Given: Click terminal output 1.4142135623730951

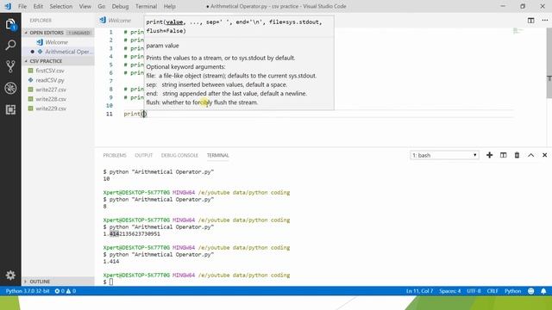Looking at the screenshot, I should click(132, 233).
